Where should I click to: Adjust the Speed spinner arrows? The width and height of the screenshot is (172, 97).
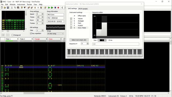point(42,14)
